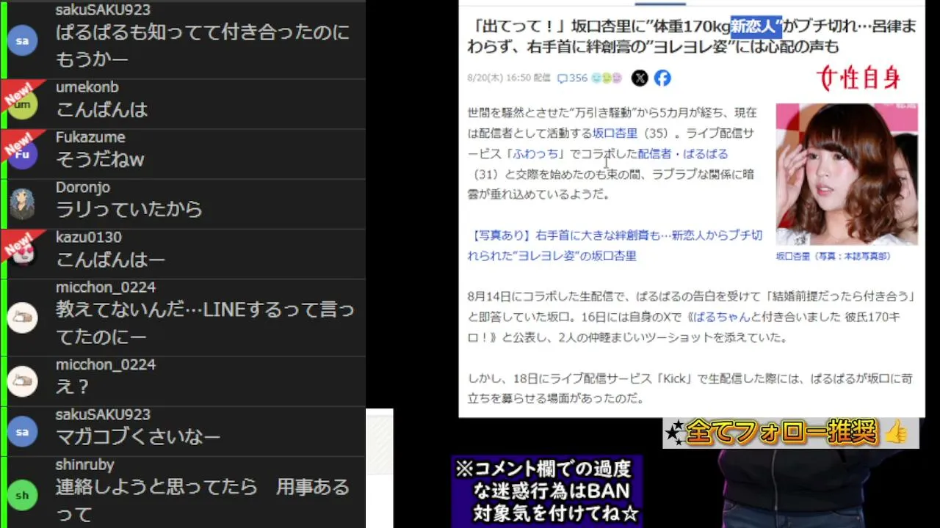Click micchon_0224 avatar beside え？ message

pos(22,381)
